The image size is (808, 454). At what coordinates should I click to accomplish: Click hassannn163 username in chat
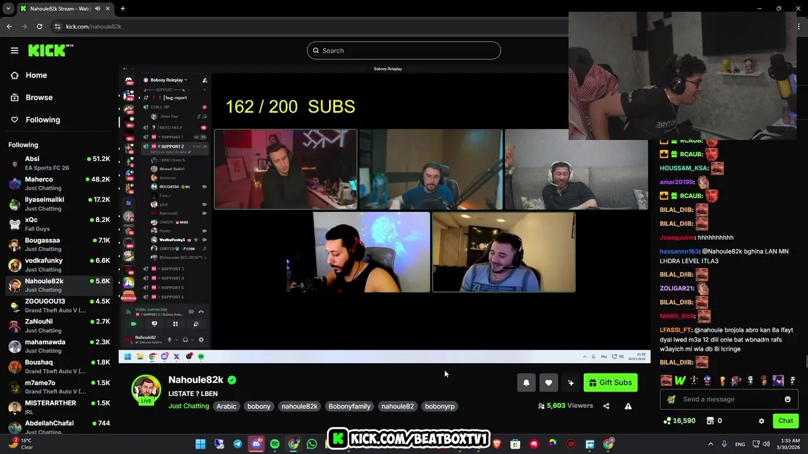(679, 251)
